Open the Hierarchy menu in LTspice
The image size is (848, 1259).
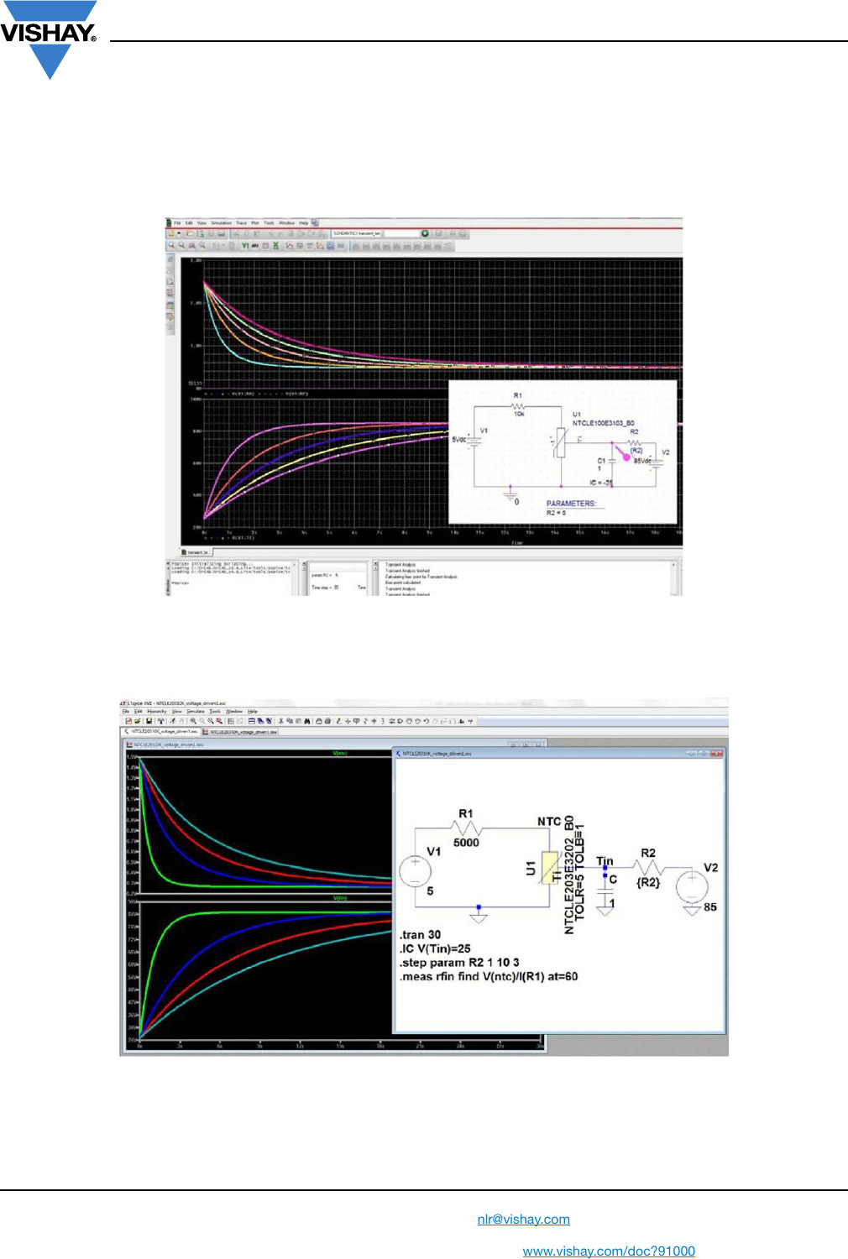tap(156, 711)
